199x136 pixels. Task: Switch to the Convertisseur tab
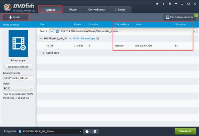point(97,9)
